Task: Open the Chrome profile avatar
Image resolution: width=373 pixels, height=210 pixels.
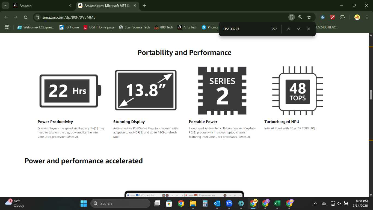Action: (x=357, y=17)
